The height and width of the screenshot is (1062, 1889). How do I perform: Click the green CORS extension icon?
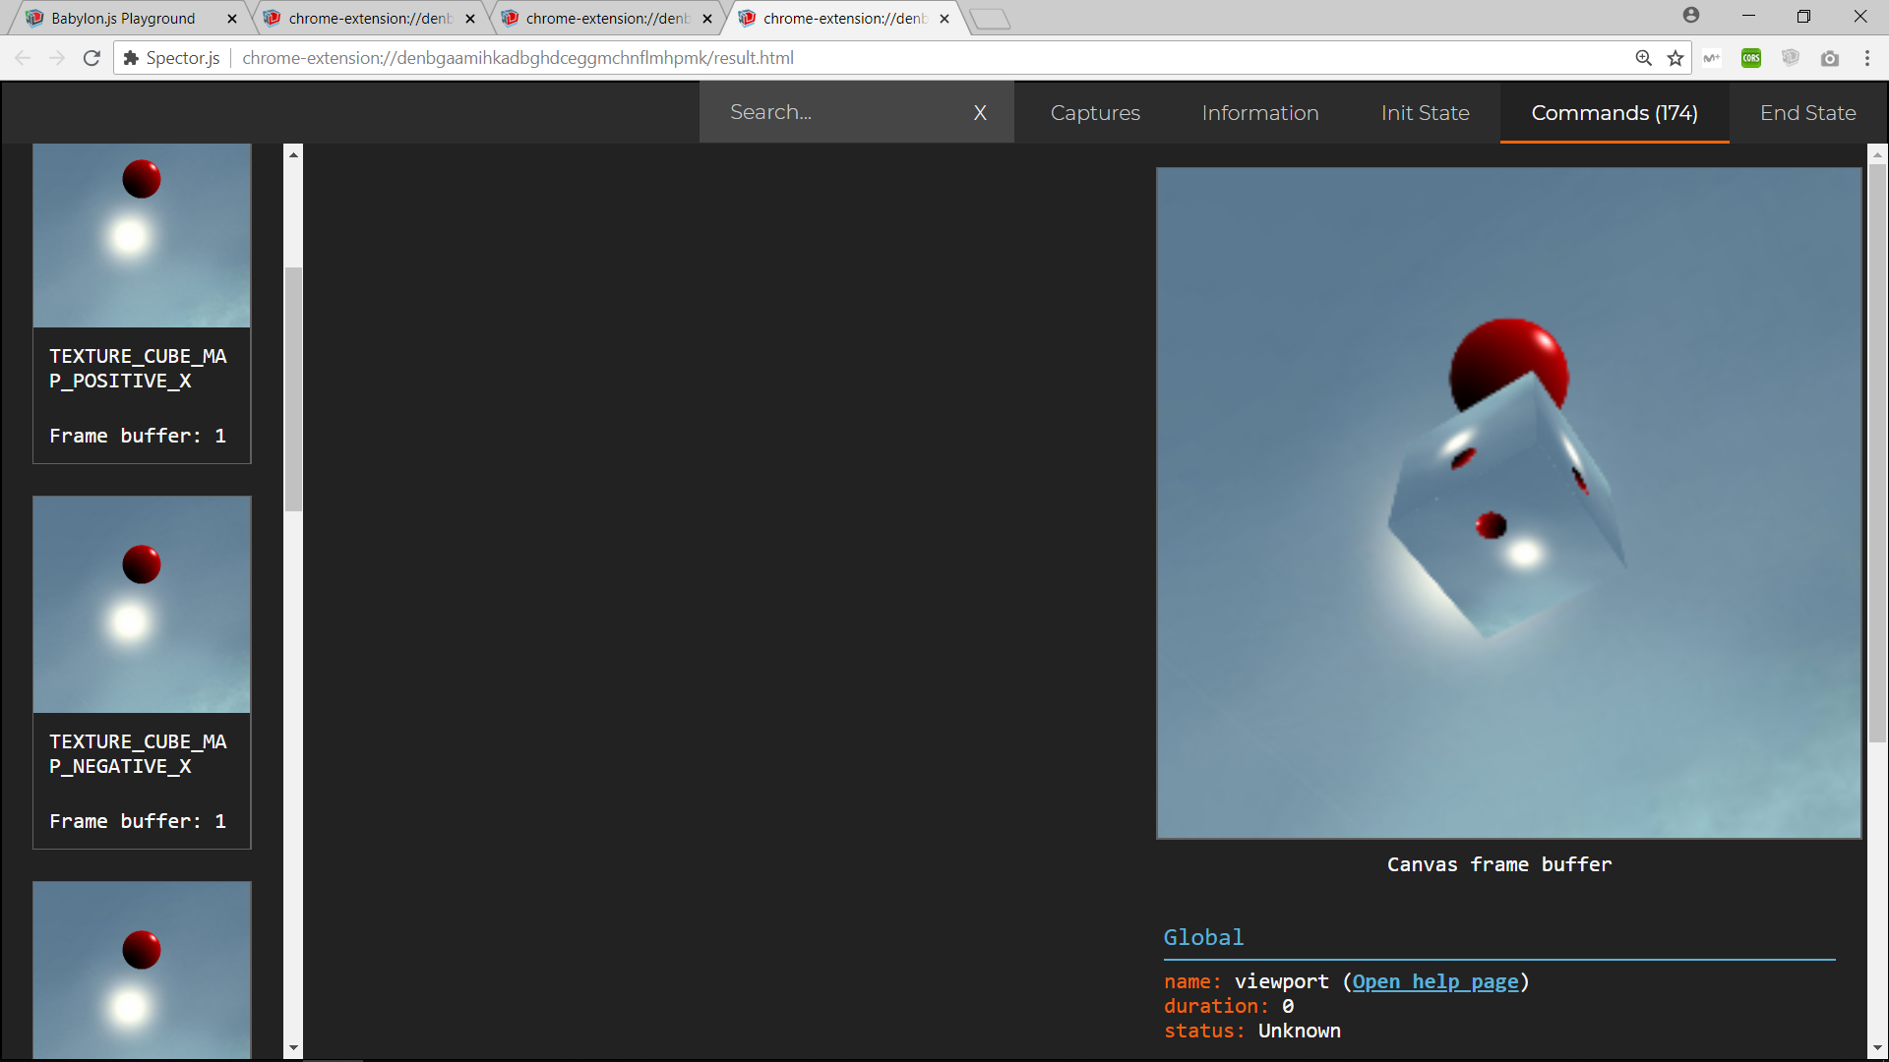pyautogui.click(x=1751, y=58)
